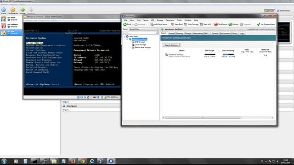Select the Removable storage tree item
Image resolution: width=294 pixels, height=165 pixels.
(x=143, y=48)
